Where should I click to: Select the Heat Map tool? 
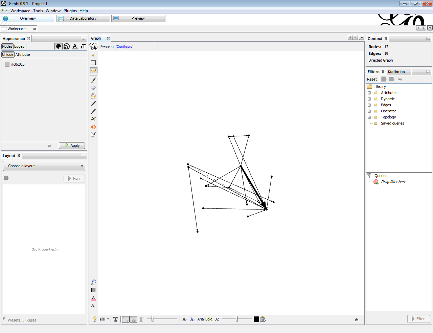coord(93,127)
